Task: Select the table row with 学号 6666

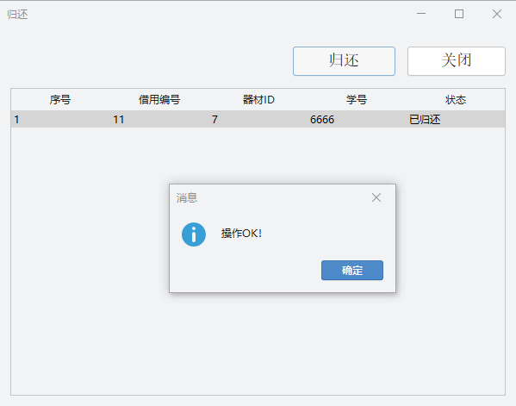Action: (x=258, y=119)
